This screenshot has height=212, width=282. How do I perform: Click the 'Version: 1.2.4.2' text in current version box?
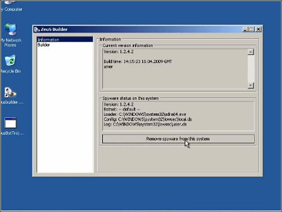point(119,52)
